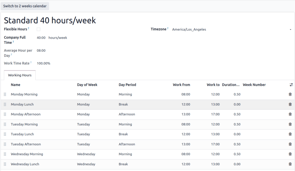Switch to the Working Hours tab
This screenshot has width=295, height=171.
click(x=20, y=75)
